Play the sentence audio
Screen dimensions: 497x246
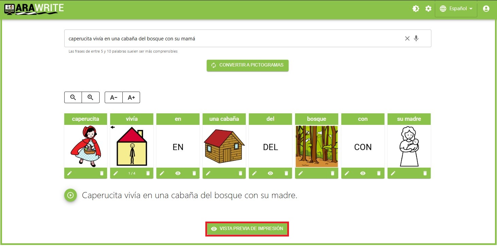[70, 195]
